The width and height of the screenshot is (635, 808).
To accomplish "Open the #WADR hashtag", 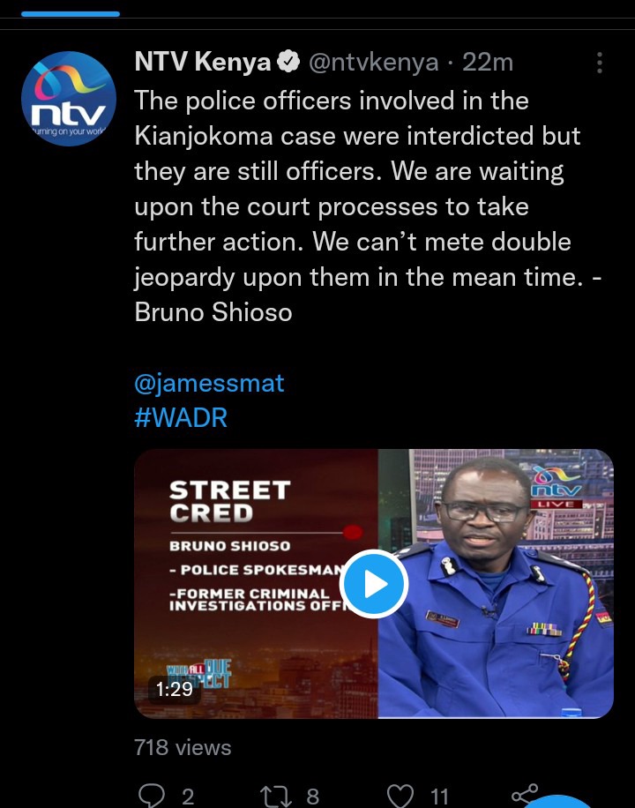I will tap(181, 418).
